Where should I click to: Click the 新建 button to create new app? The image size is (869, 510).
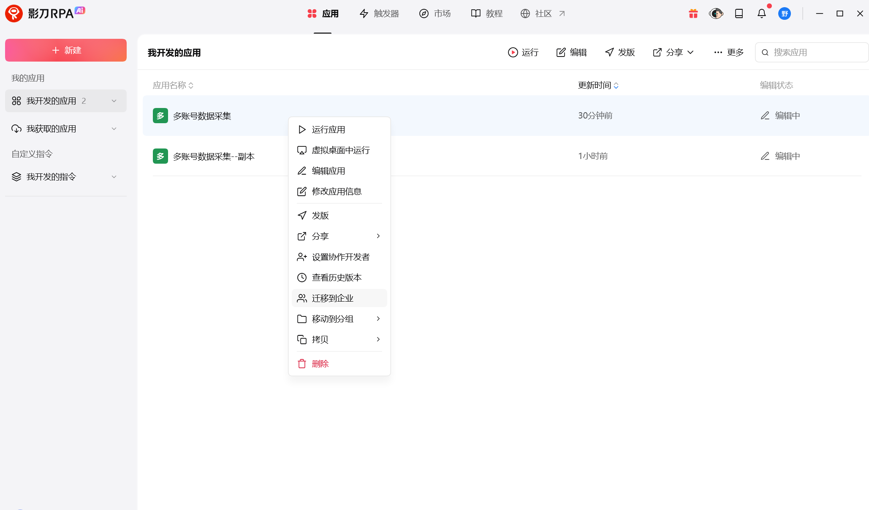coord(65,50)
